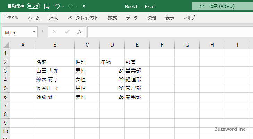The image size is (253, 139).
Task: Select column H header
Action: (212, 45)
